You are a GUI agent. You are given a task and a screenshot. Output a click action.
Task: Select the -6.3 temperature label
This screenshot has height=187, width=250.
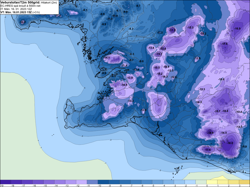tap(132, 54)
